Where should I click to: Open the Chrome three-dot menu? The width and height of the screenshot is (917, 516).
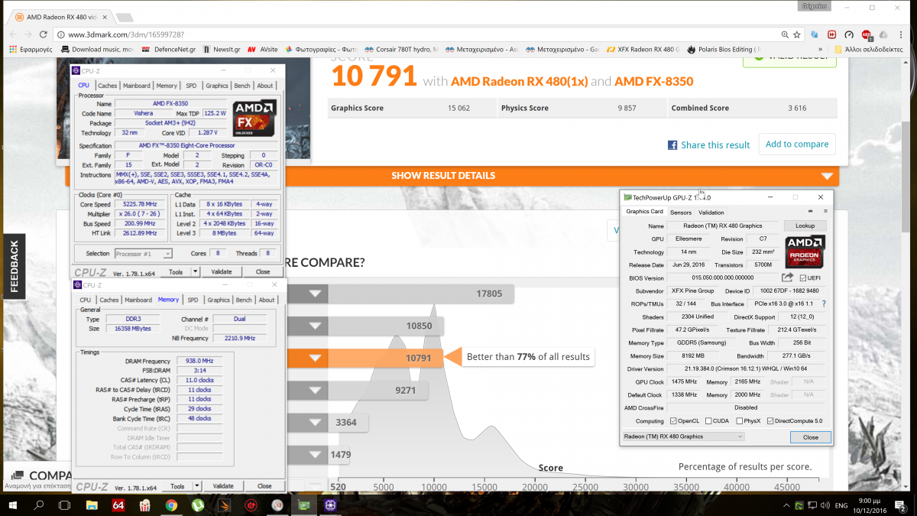[x=901, y=34]
